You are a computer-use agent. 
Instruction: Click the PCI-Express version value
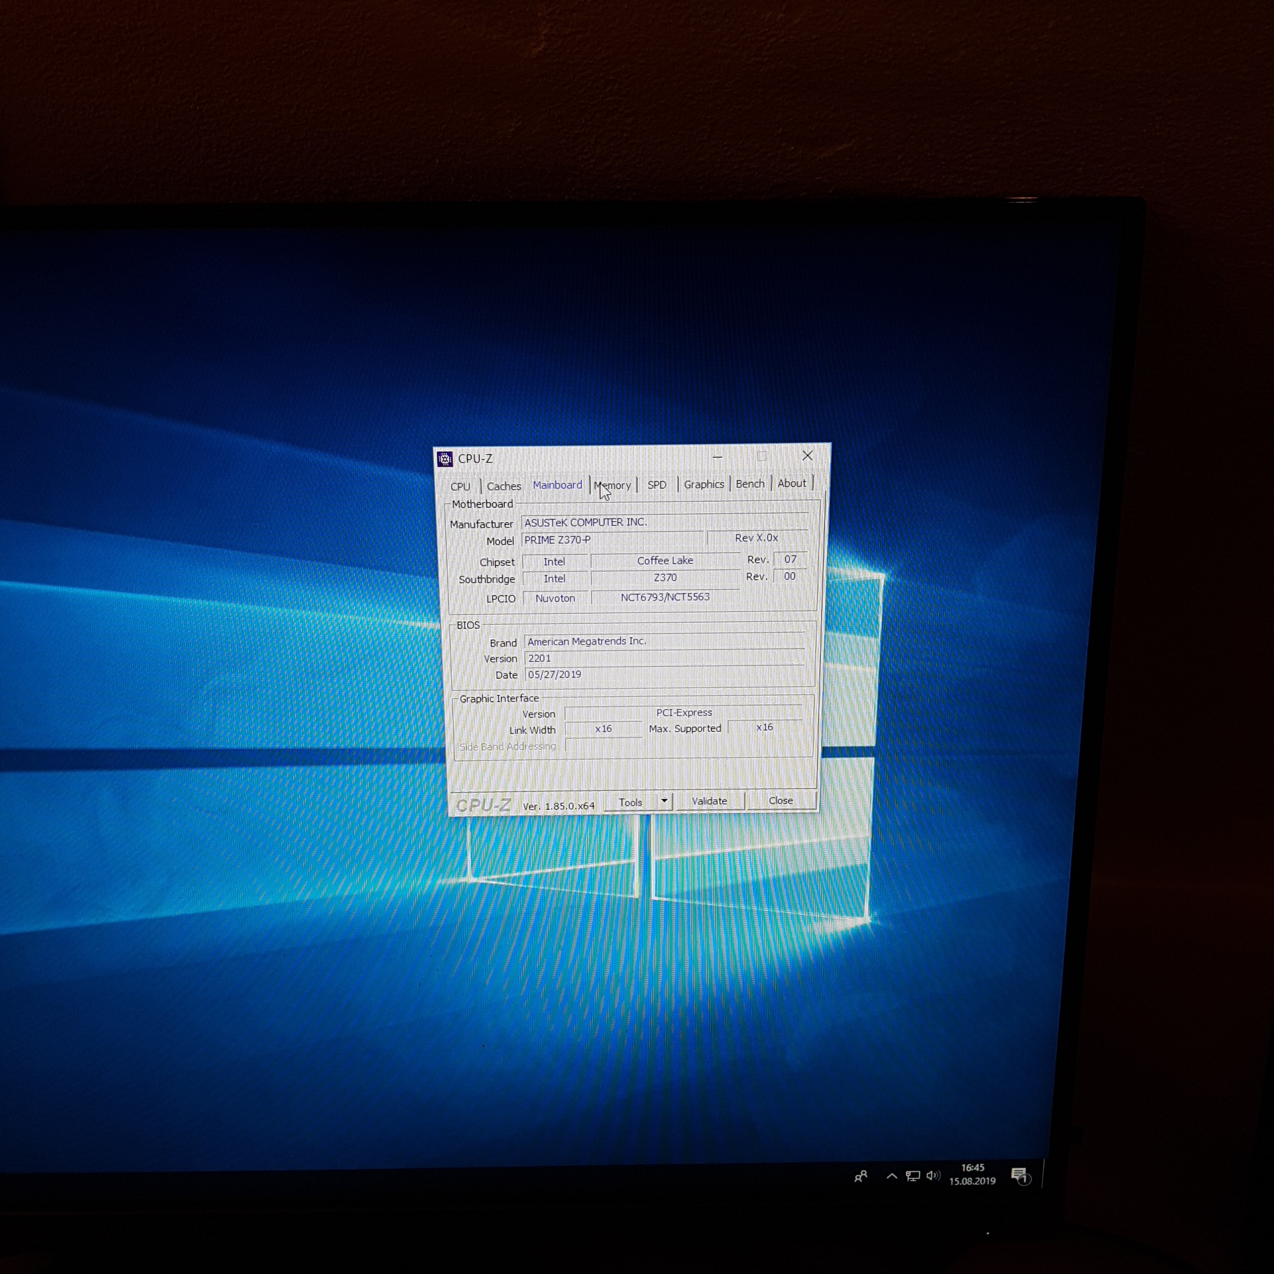[684, 713]
